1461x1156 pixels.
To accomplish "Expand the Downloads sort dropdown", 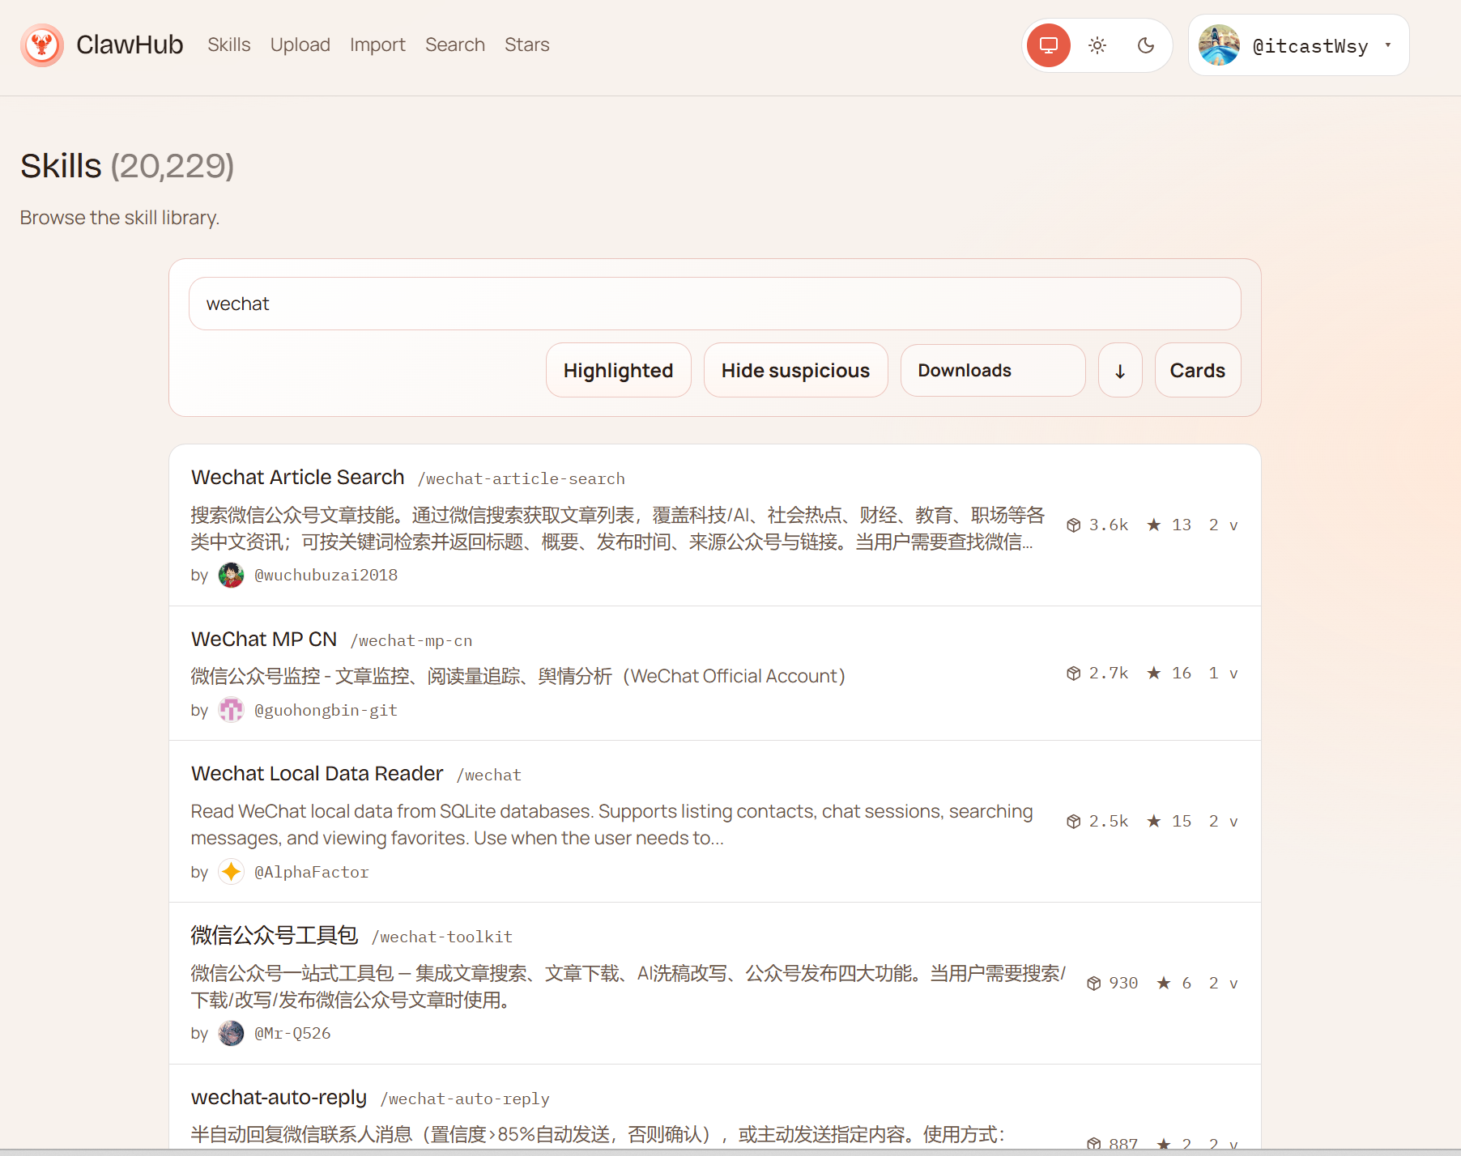I will coord(992,371).
